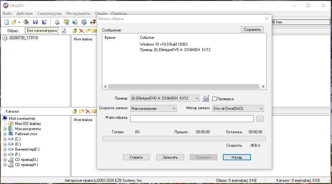332x184 pixels.
Task: Expand the (C:) drive tree node
Action: click(x=5, y=139)
